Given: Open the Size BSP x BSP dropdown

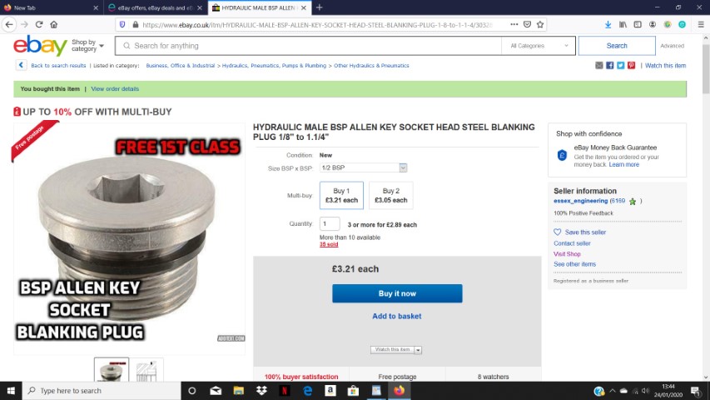Looking at the screenshot, I should pos(363,167).
